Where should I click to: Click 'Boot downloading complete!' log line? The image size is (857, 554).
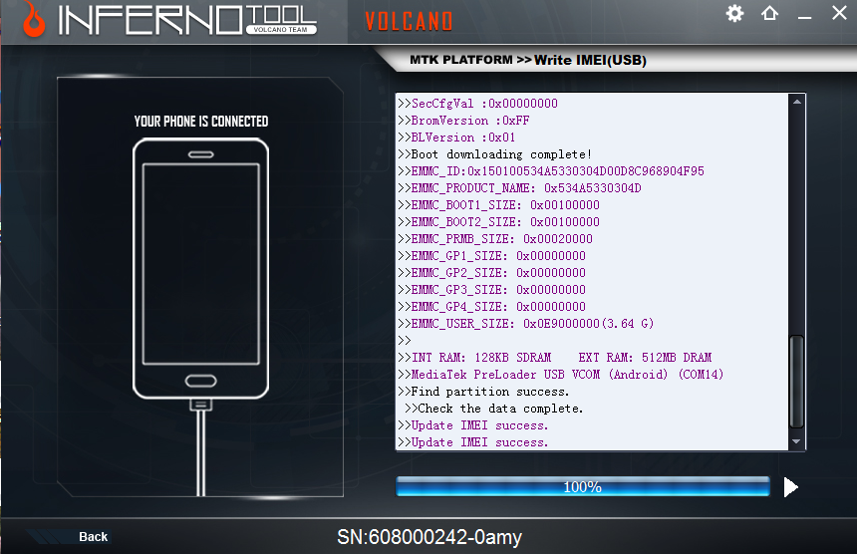494,154
